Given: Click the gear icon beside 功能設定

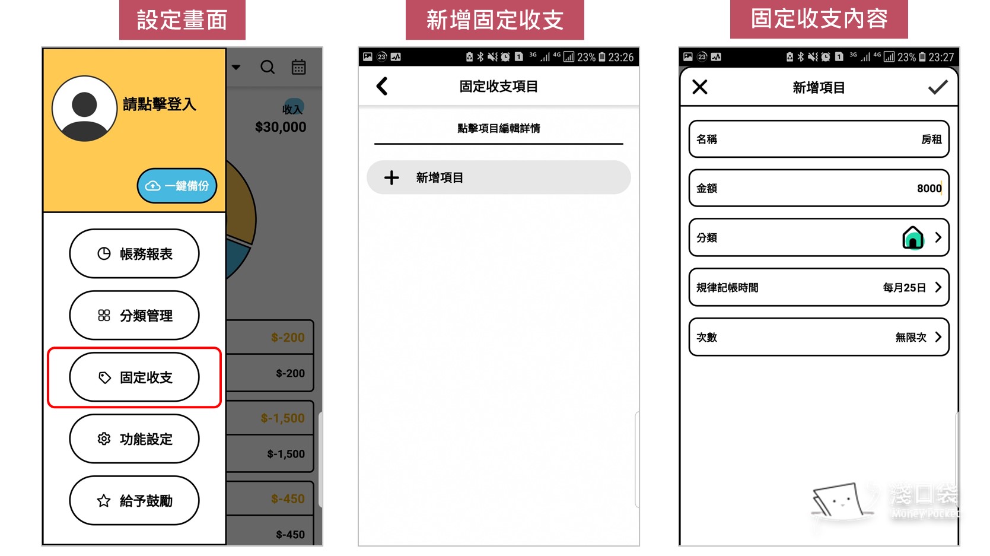Looking at the screenshot, I should (104, 439).
